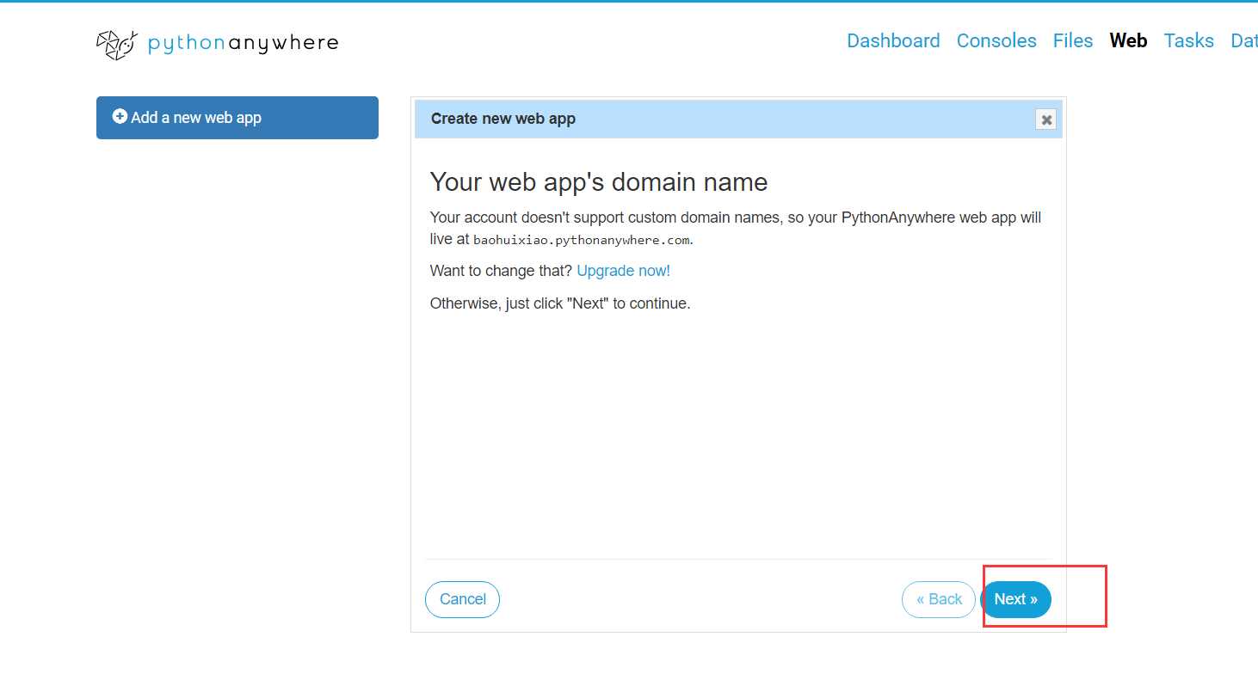The height and width of the screenshot is (674, 1258).
Task: Open the Files section
Action: point(1073,40)
